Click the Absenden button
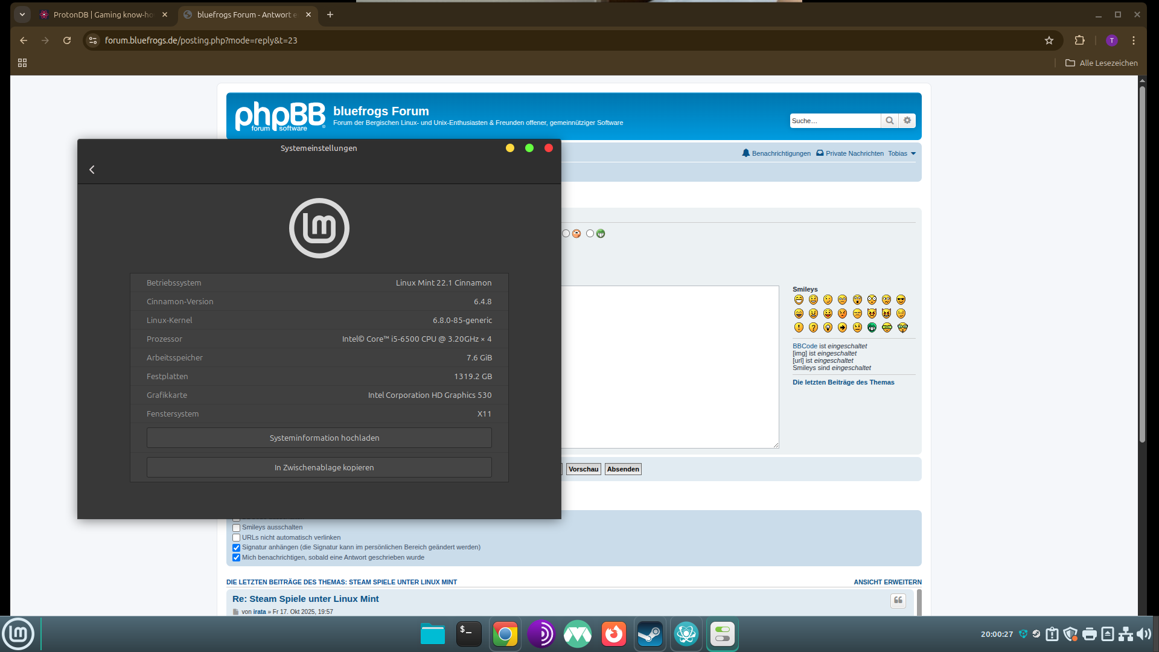 (x=623, y=469)
